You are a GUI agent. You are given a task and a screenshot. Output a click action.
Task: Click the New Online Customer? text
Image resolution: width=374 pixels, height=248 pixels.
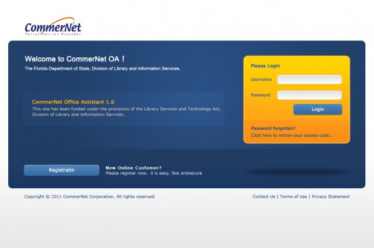point(134,168)
